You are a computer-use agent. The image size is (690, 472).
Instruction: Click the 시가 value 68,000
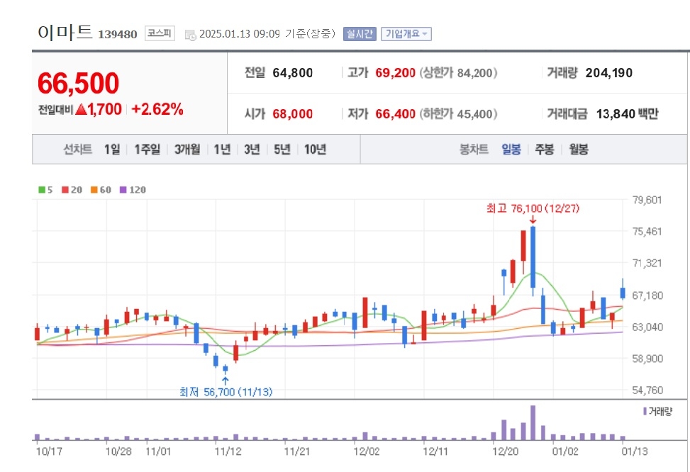click(x=293, y=114)
